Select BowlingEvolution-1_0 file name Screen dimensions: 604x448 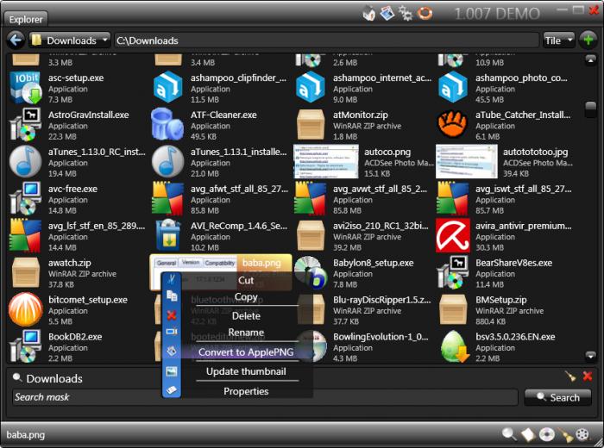click(381, 337)
